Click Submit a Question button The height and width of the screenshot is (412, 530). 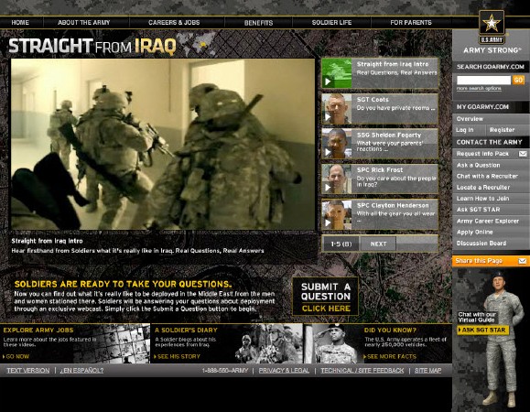pos(326,297)
